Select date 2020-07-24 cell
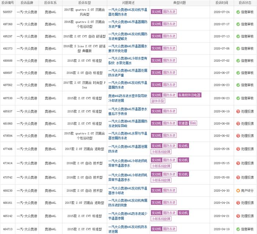Image resolution: width=257 pixels, height=234 pixels. tap(222, 12)
